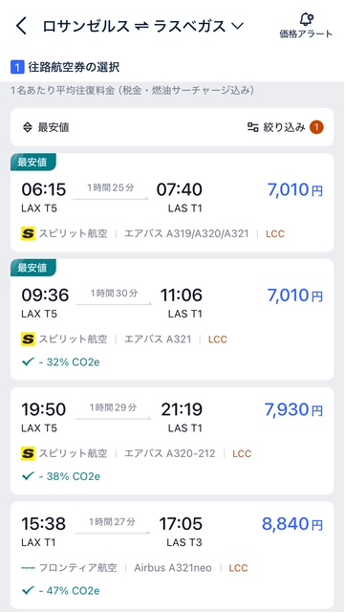Tap the sort arrows icon beside 最安値
This screenshot has height=613, width=345.
28,127
